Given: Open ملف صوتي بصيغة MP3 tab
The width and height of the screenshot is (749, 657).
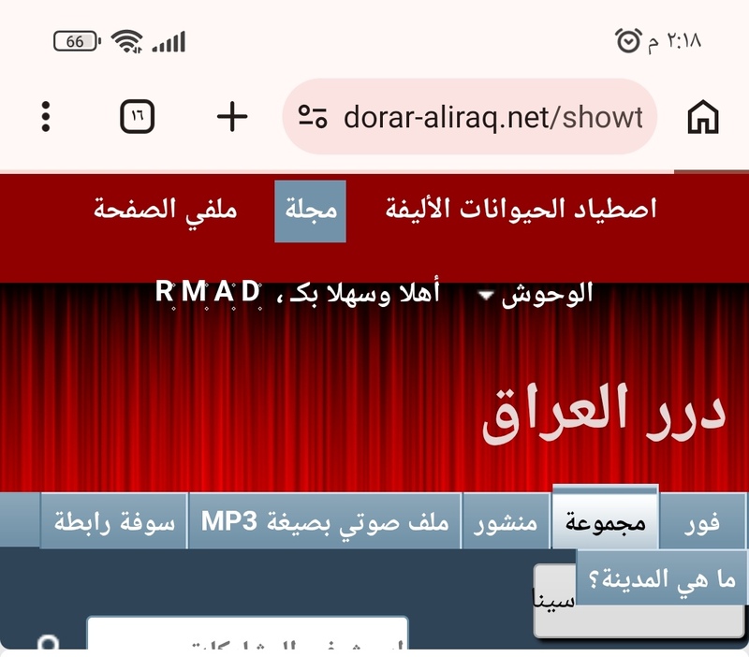Looking at the screenshot, I should pos(325,521).
